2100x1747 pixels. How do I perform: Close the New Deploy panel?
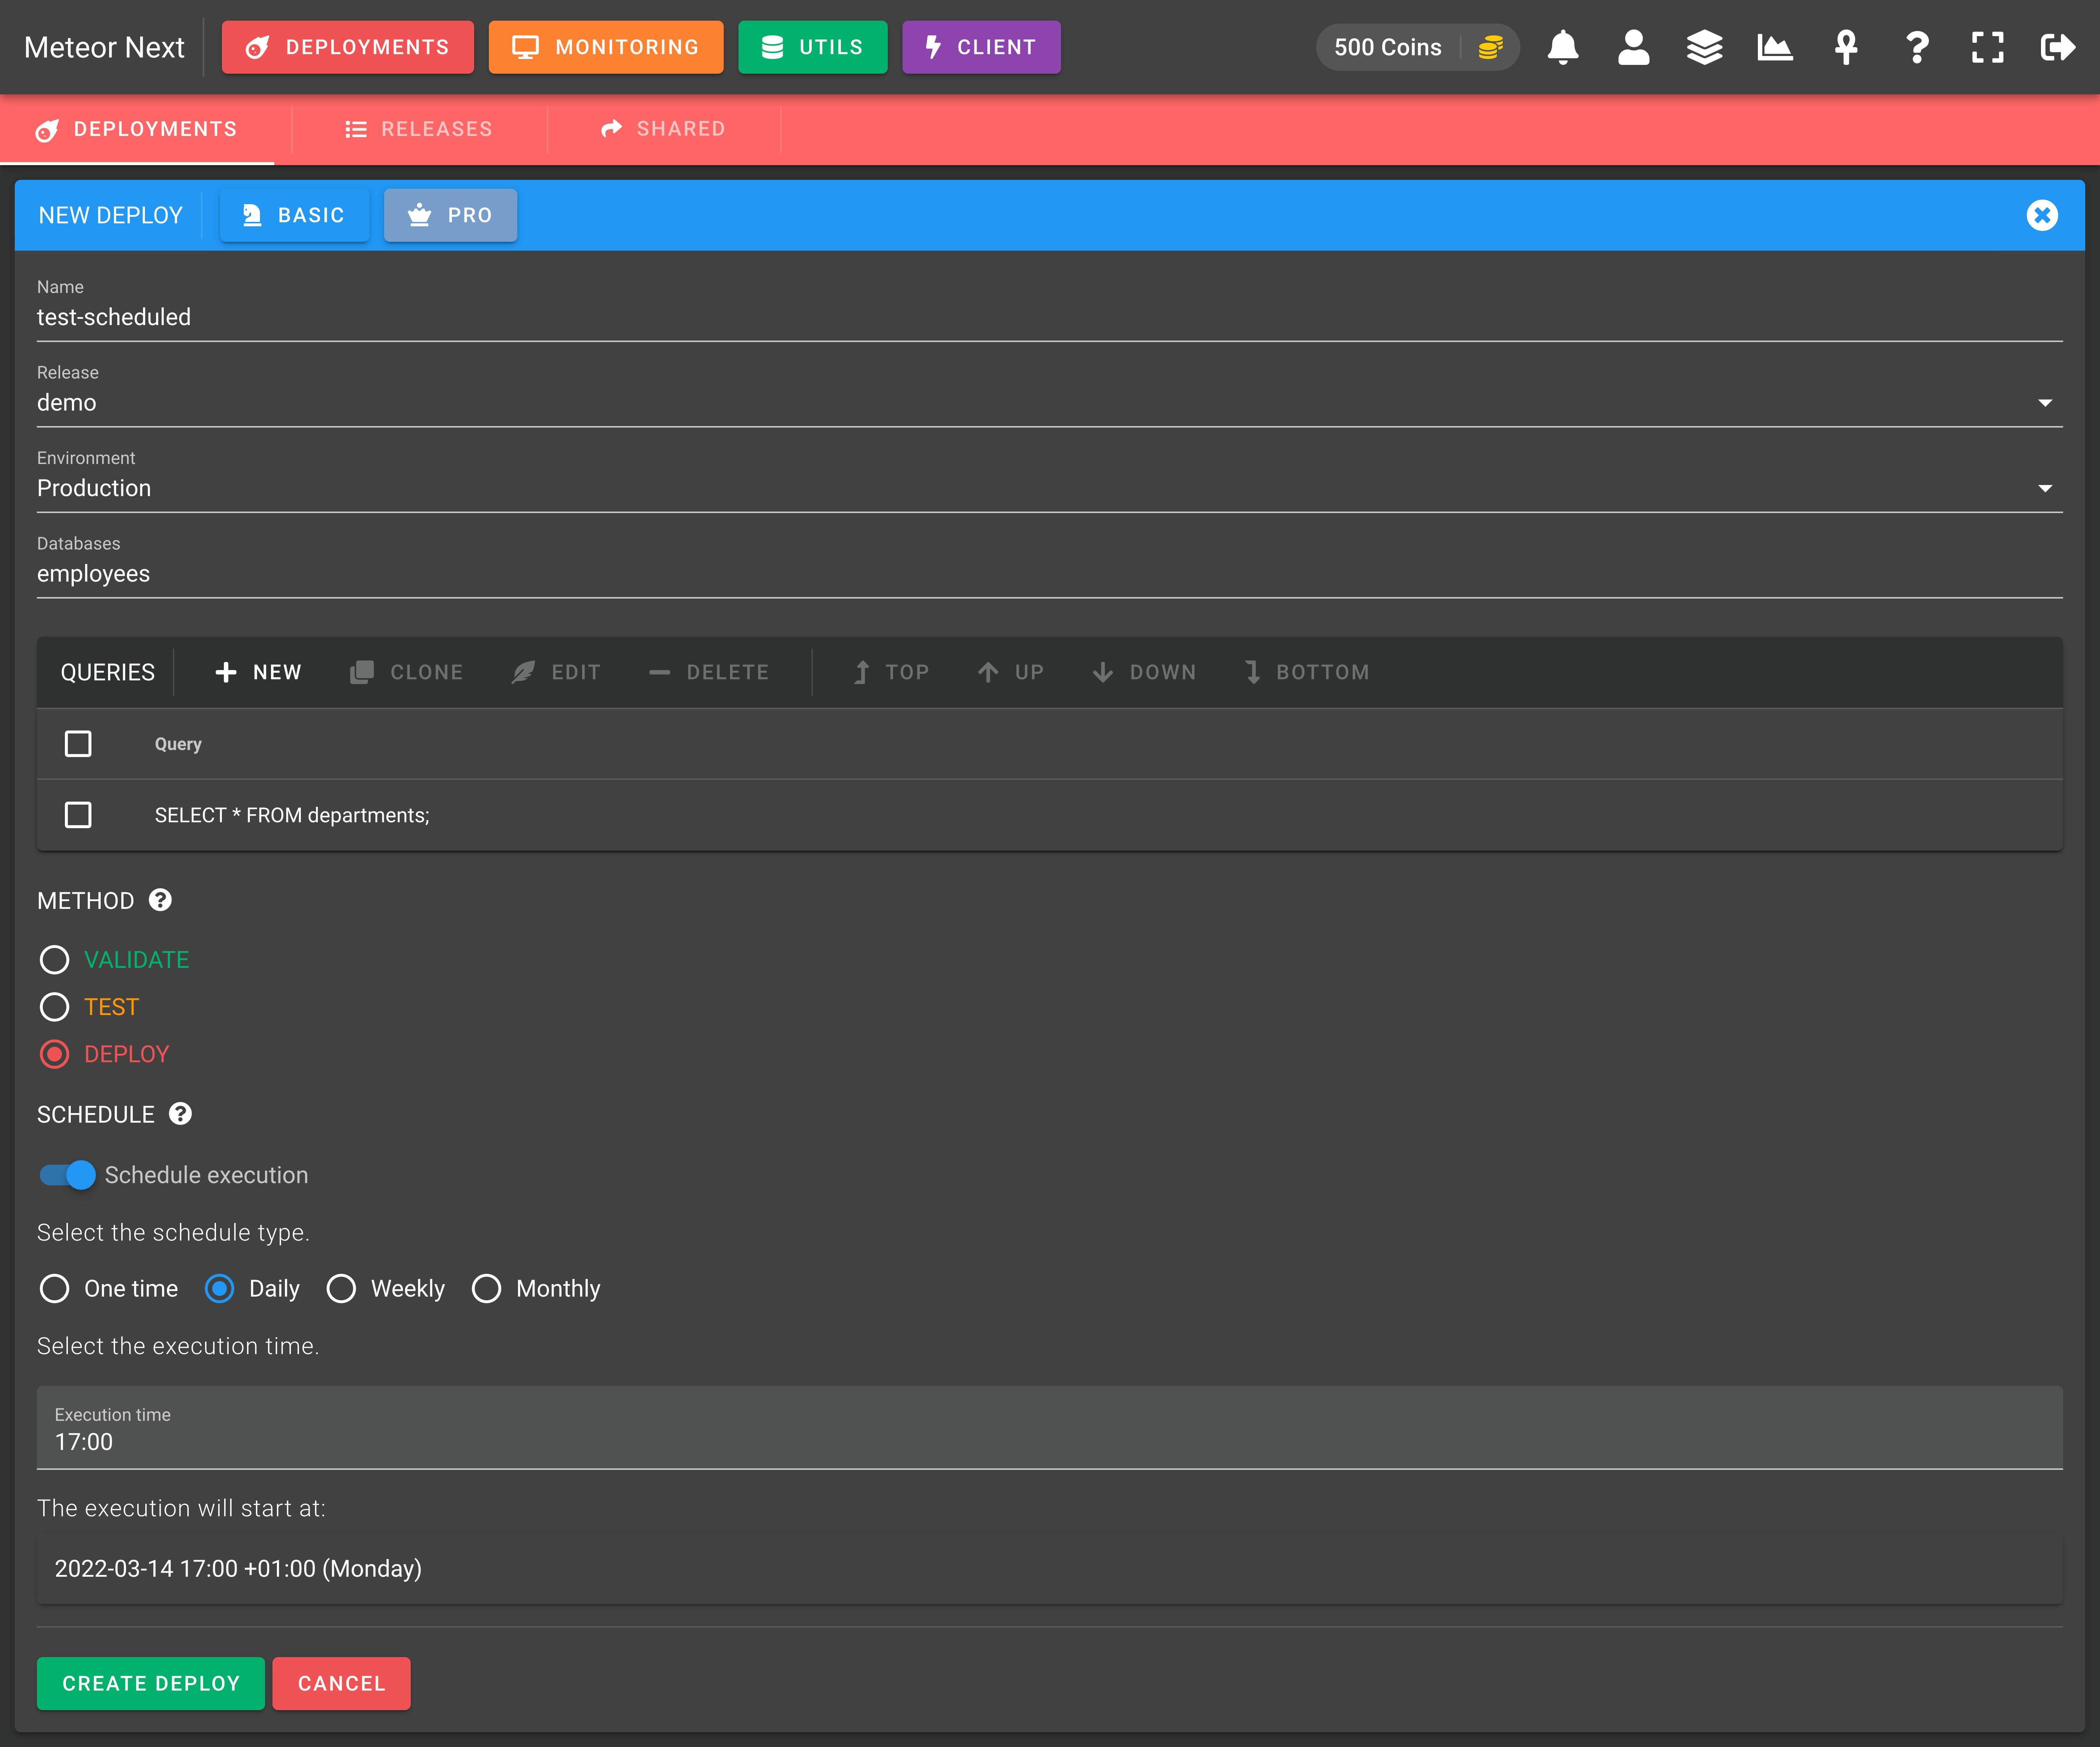2042,215
